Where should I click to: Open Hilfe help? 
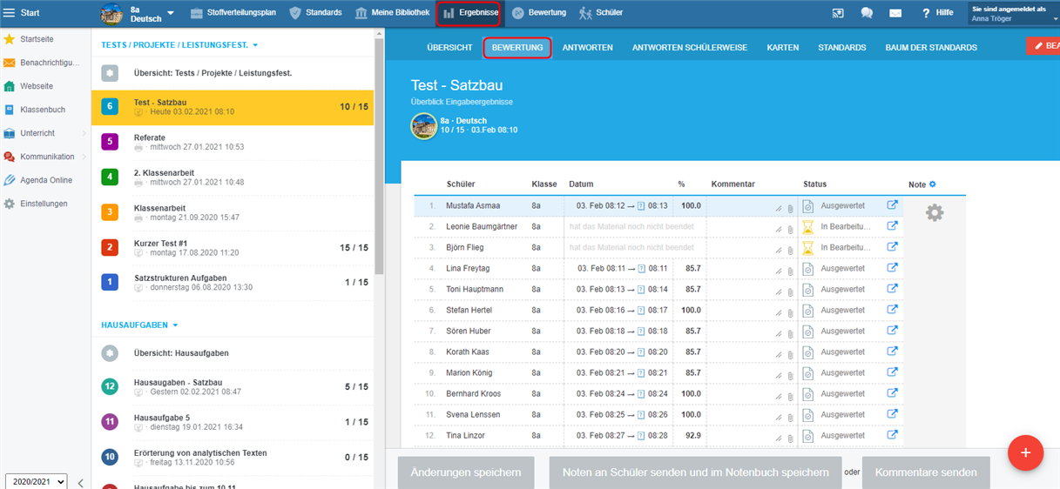(x=937, y=12)
